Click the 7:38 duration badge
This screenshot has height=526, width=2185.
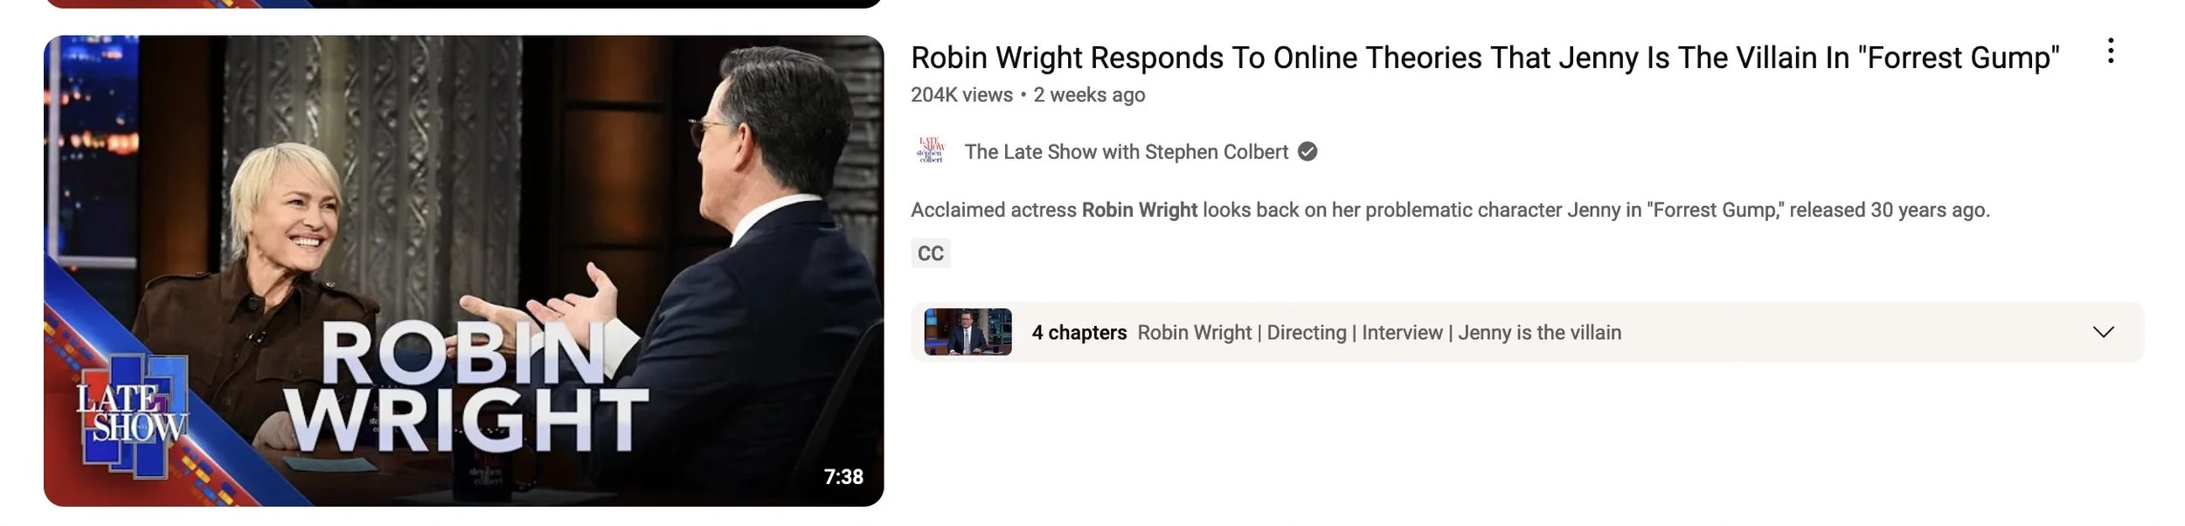coord(843,476)
